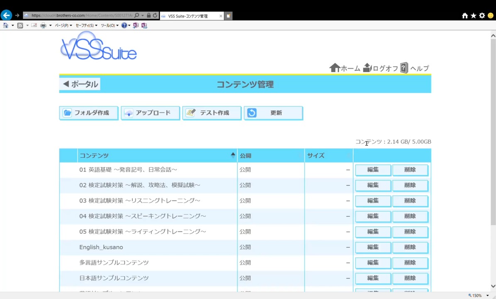This screenshot has width=496, height=299.
Task: Click the ログオフ logoff link
Action: (x=380, y=68)
